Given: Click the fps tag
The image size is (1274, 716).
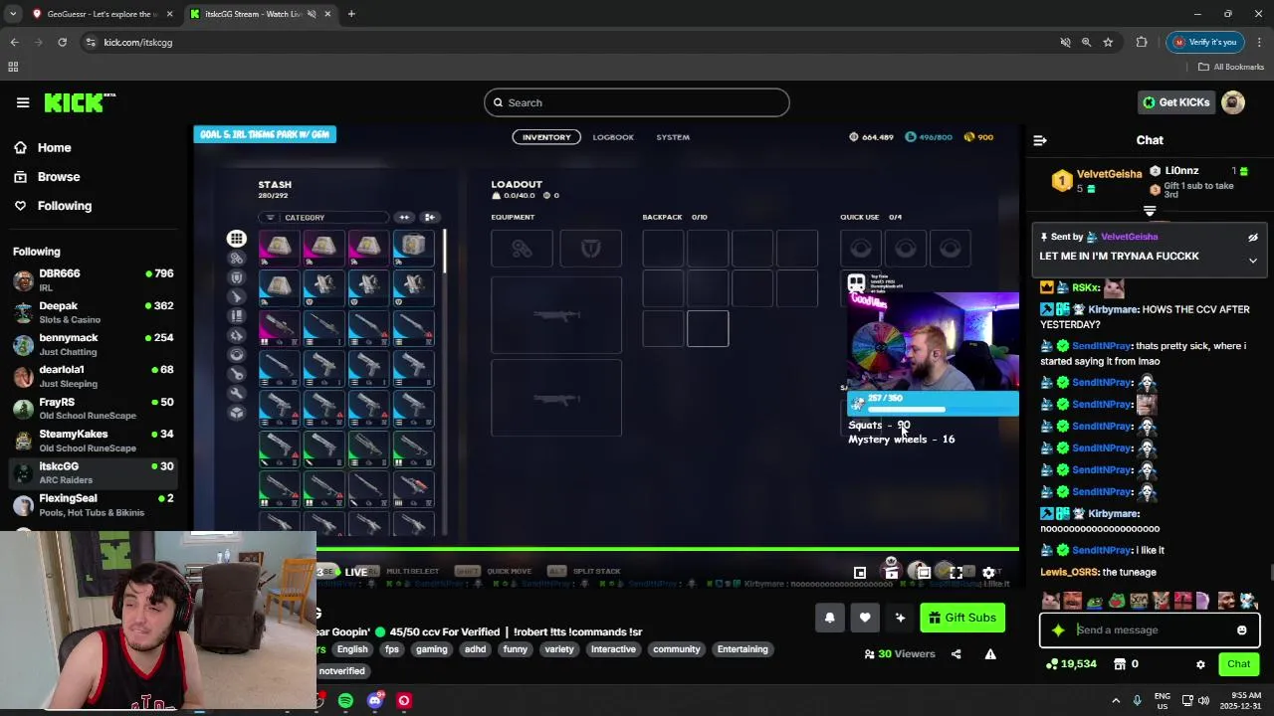Looking at the screenshot, I should [x=392, y=649].
